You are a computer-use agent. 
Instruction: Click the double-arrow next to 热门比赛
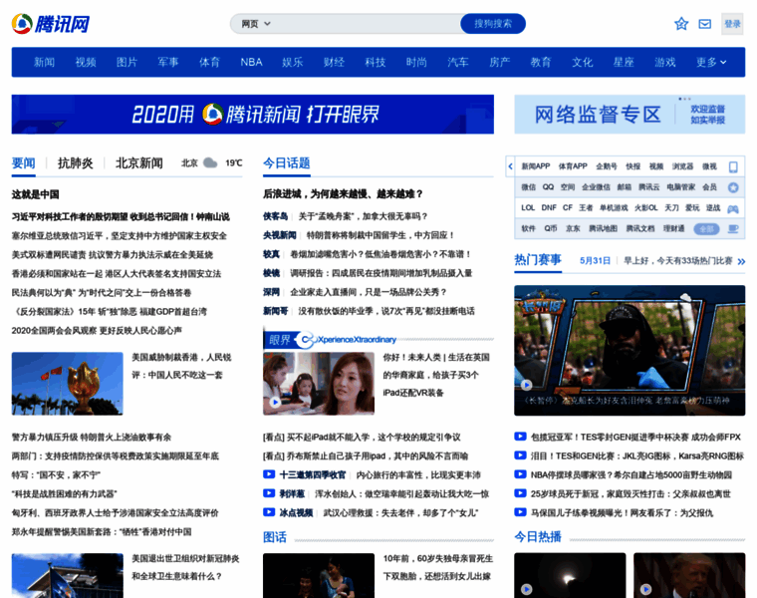[x=741, y=261]
